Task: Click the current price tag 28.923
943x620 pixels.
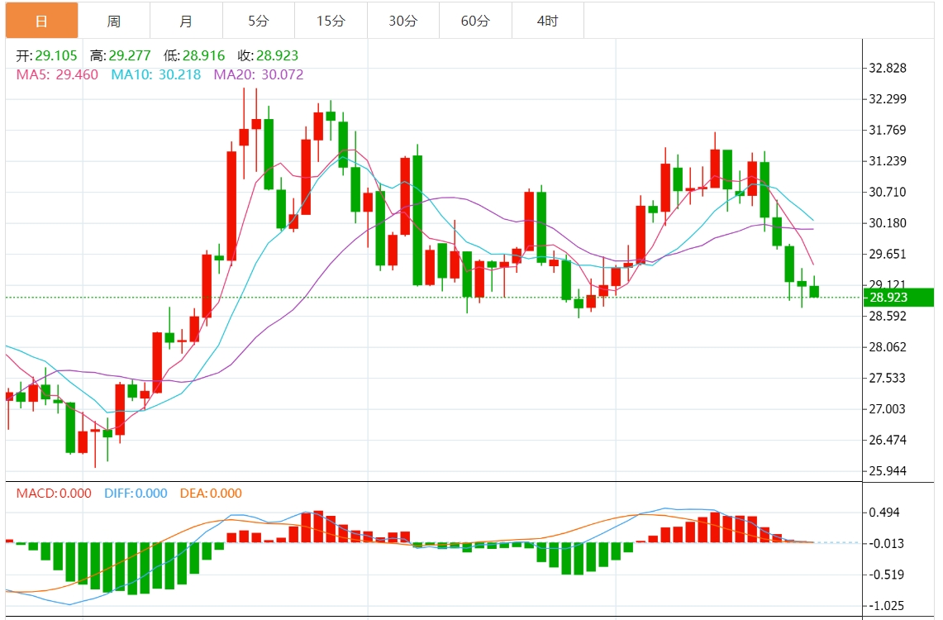Action: pos(898,297)
